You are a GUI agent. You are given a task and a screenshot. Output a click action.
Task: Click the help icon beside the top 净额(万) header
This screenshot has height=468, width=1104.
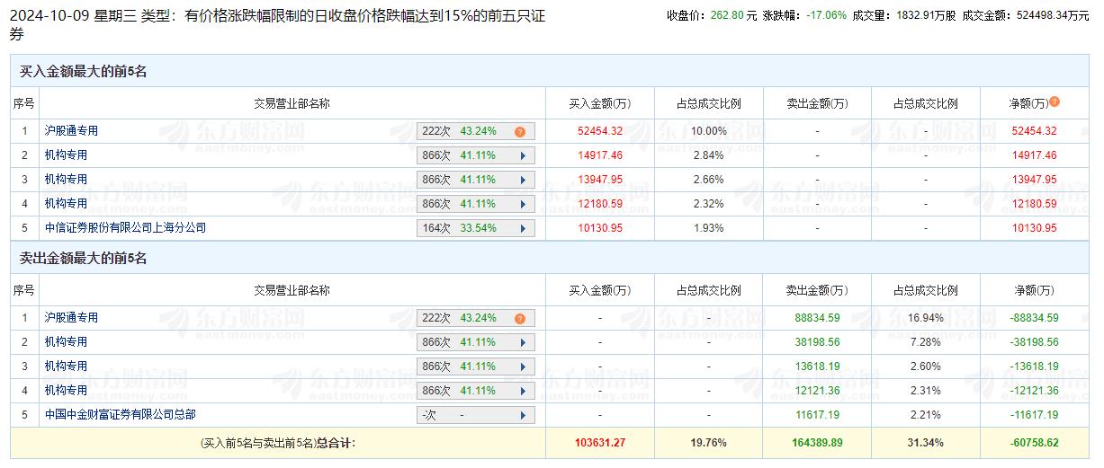point(1055,102)
